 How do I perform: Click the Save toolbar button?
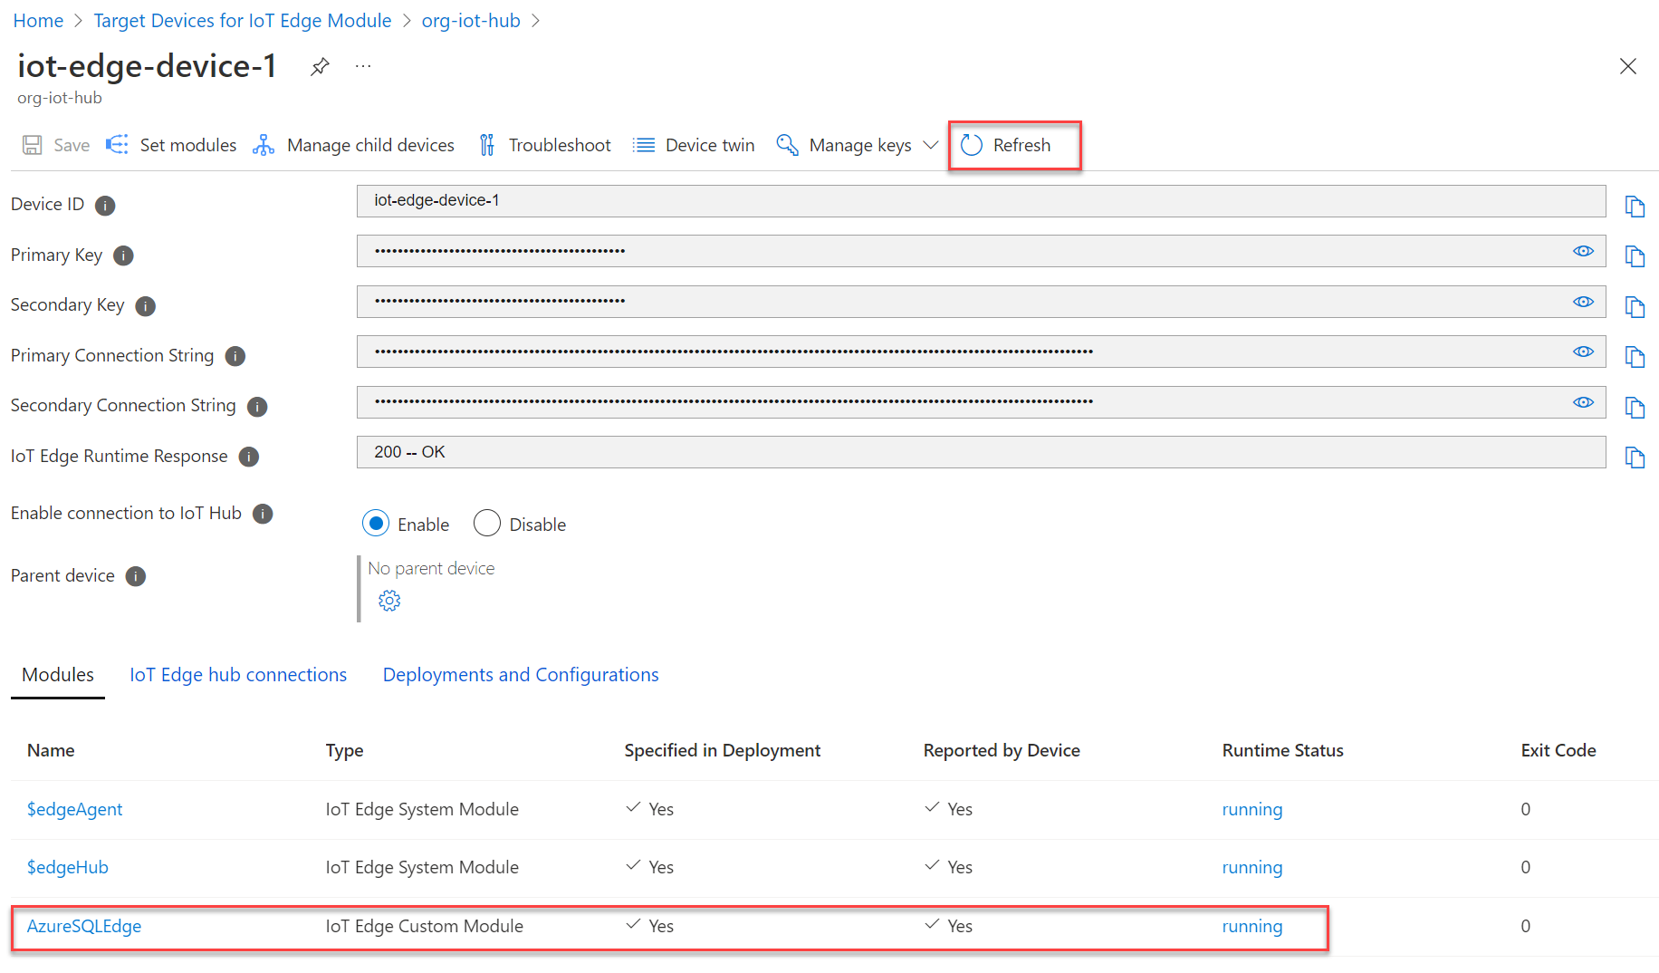click(56, 145)
